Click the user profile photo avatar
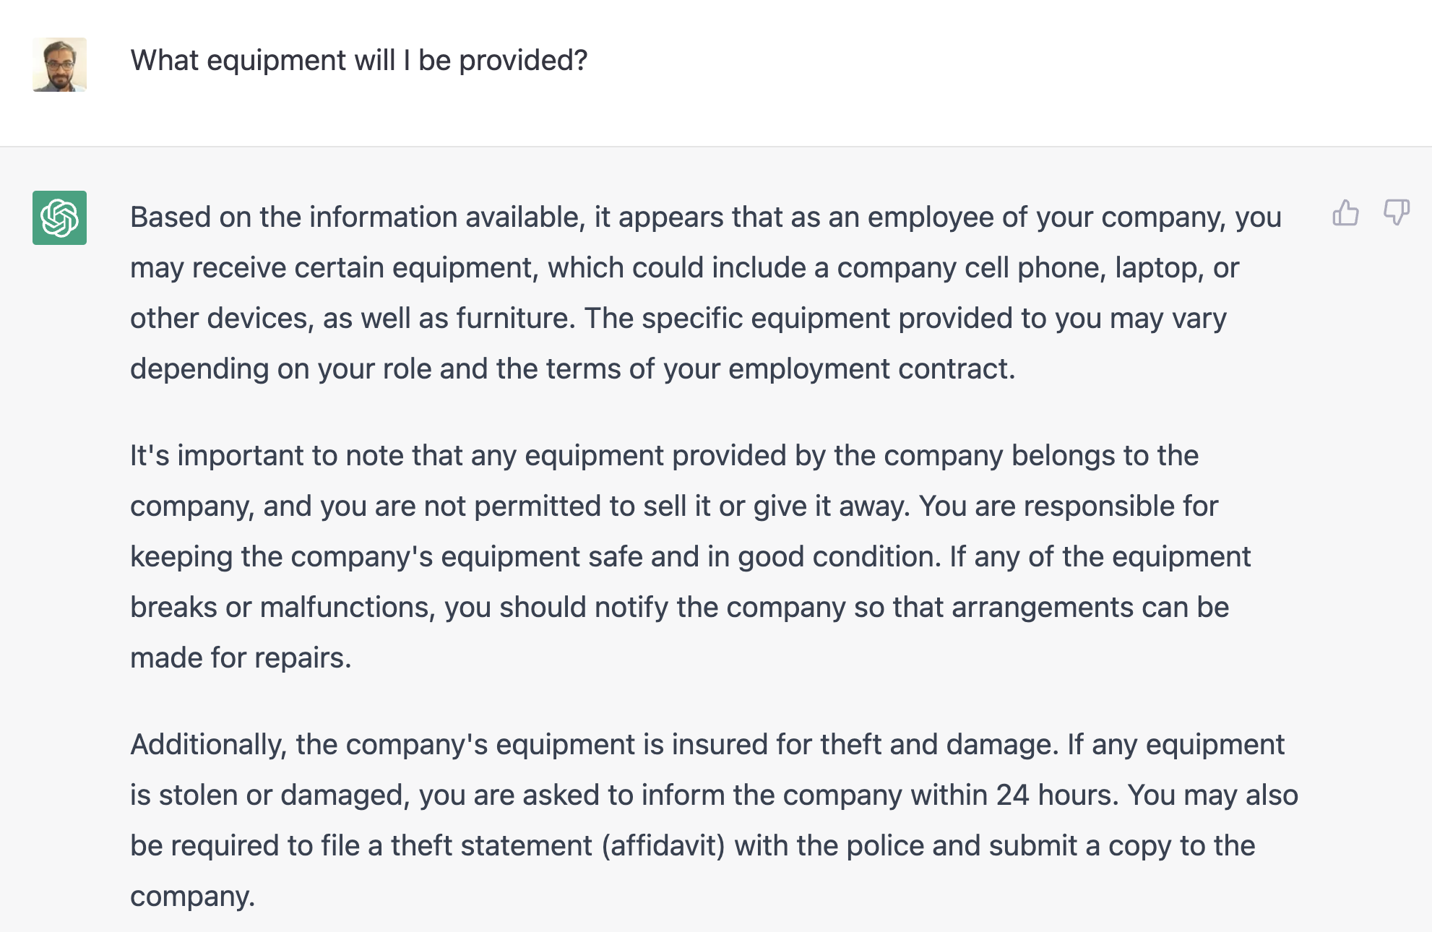The height and width of the screenshot is (932, 1432). (x=60, y=65)
